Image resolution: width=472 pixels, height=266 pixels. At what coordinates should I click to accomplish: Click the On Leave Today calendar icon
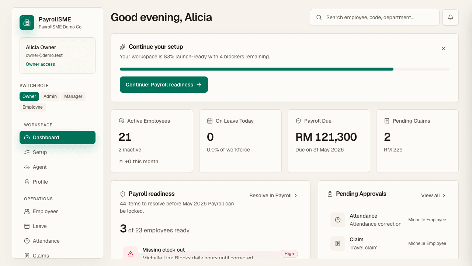[x=210, y=121]
